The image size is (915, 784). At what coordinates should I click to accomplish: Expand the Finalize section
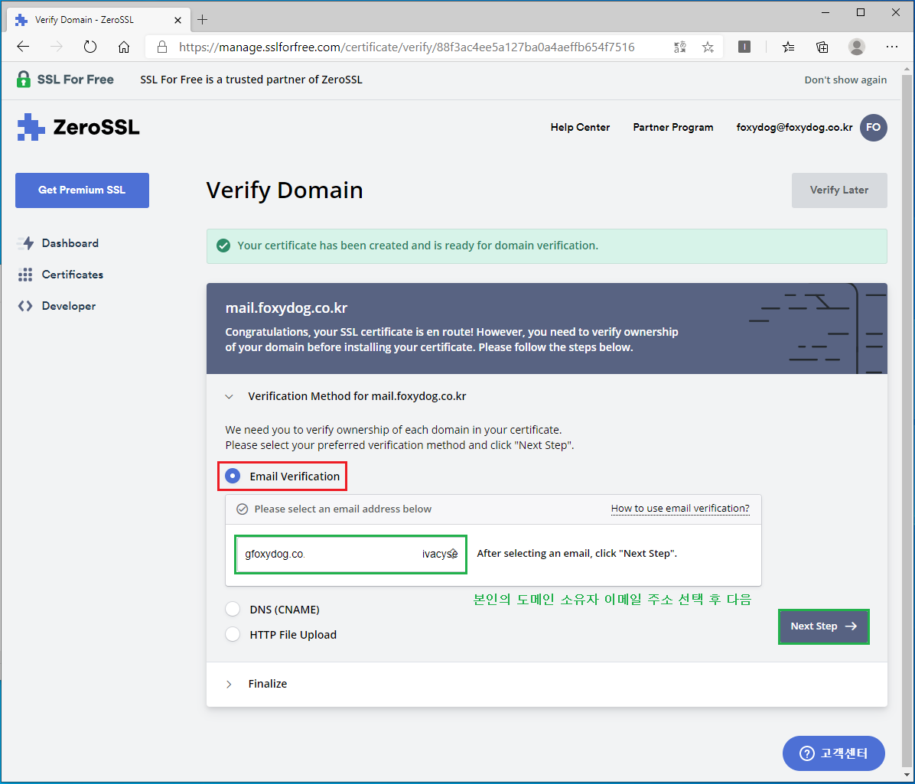[229, 685]
